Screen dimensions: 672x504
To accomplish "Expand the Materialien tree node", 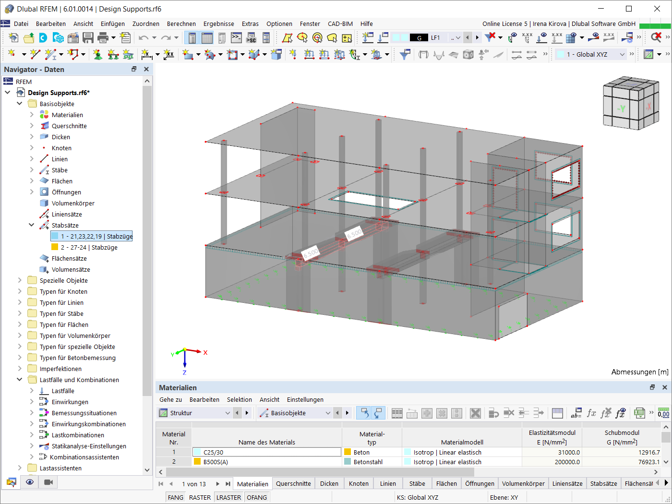I will pos(32,115).
